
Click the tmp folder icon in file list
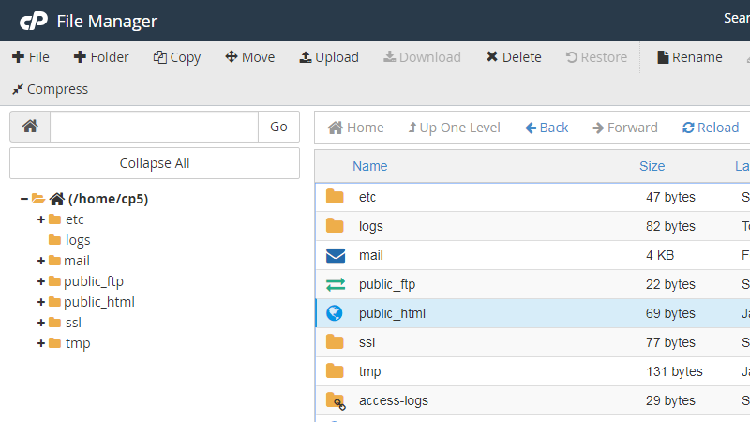(335, 371)
